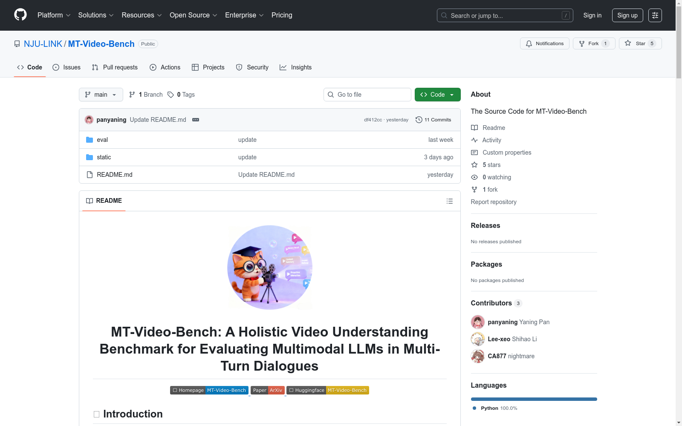Click the static folder icon
This screenshot has height=426, width=682.
[90, 157]
